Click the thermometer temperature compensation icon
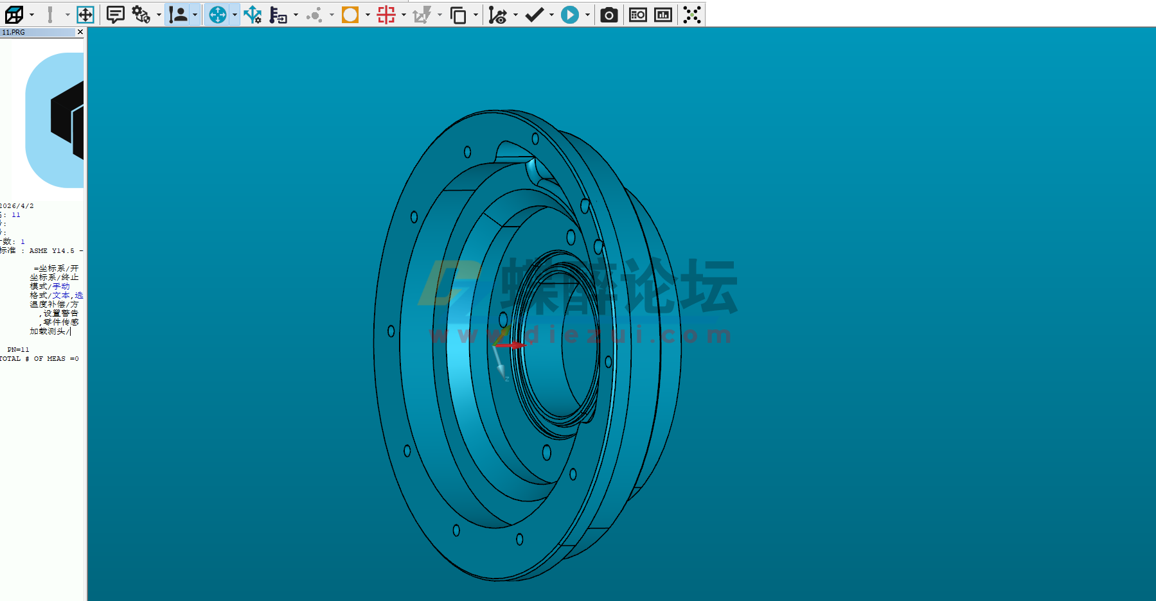The height and width of the screenshot is (601, 1156). point(278,14)
